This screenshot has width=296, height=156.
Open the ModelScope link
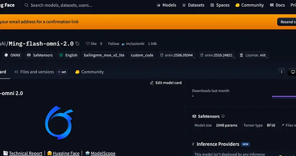[x=103, y=154]
